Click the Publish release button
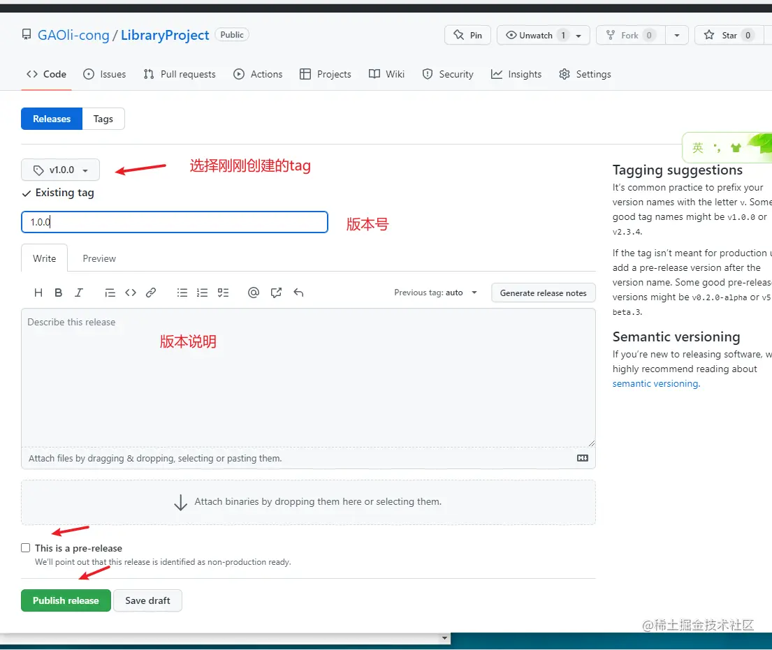This screenshot has height=650, width=772. tap(66, 600)
